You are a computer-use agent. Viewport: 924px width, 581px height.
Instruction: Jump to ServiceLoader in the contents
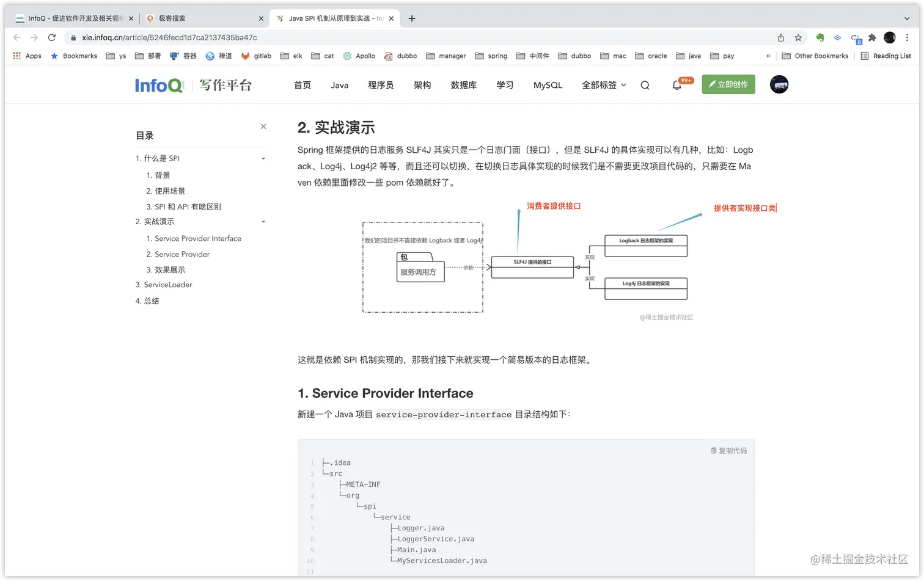coord(164,285)
